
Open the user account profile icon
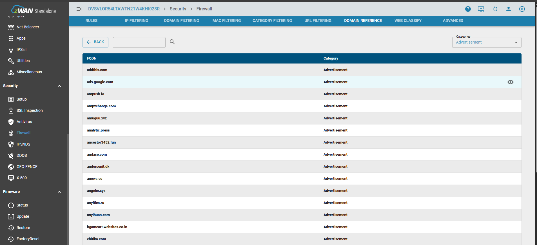(508, 9)
